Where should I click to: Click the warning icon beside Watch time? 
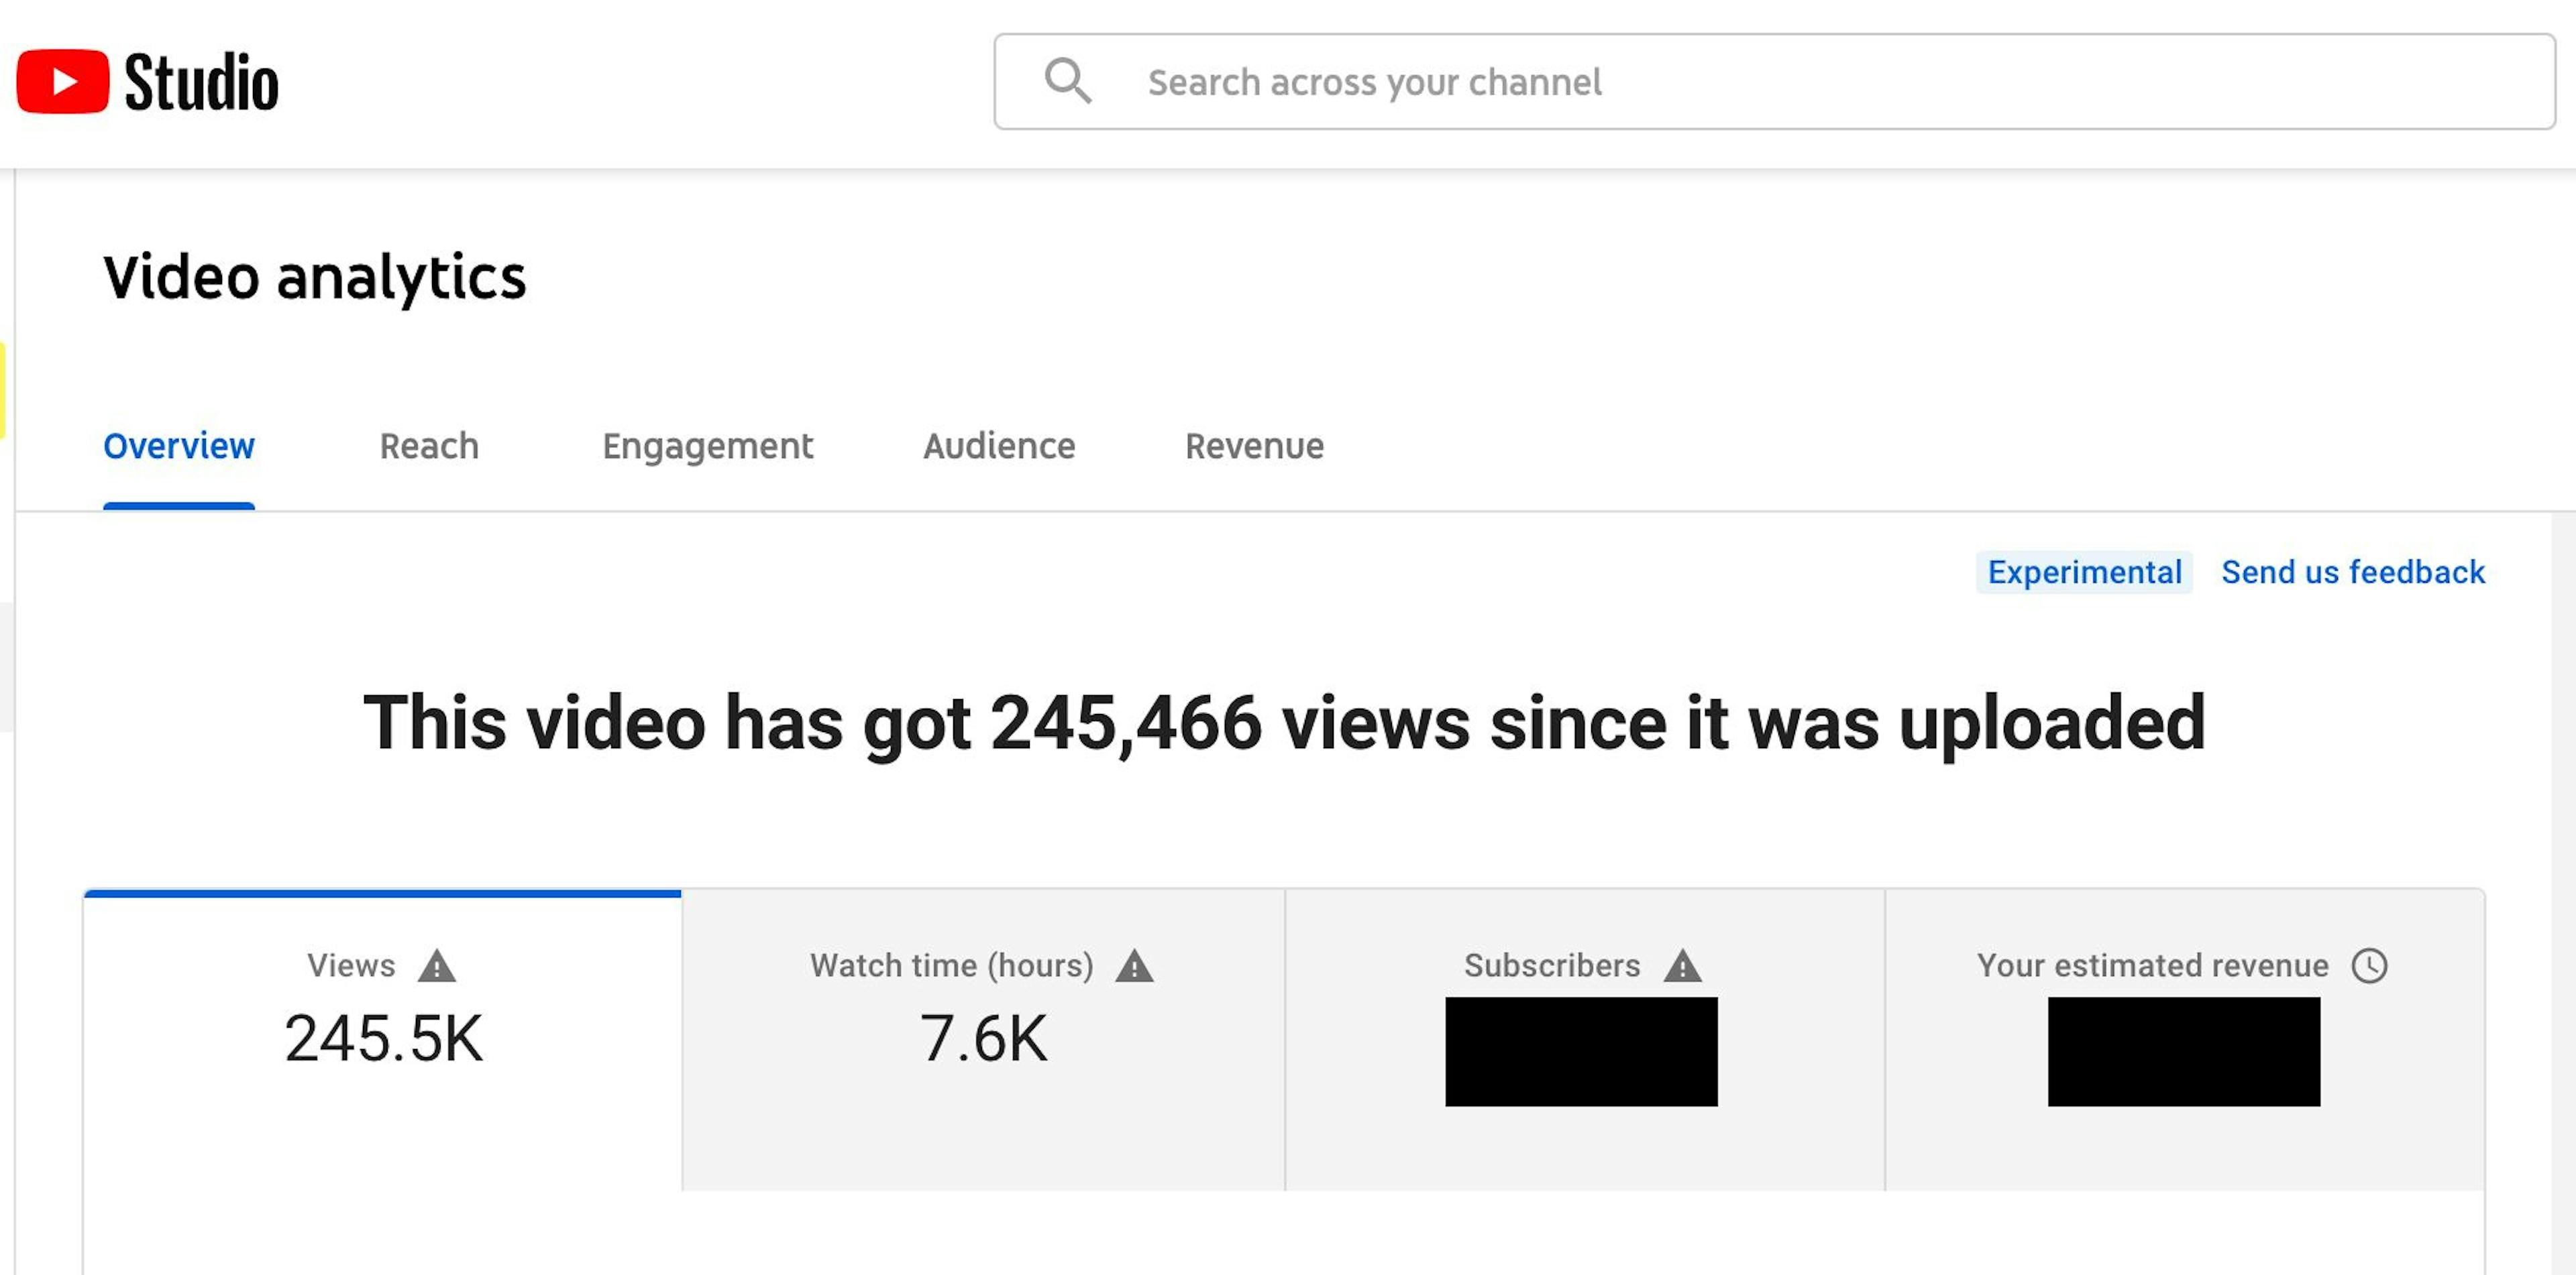click(1134, 966)
